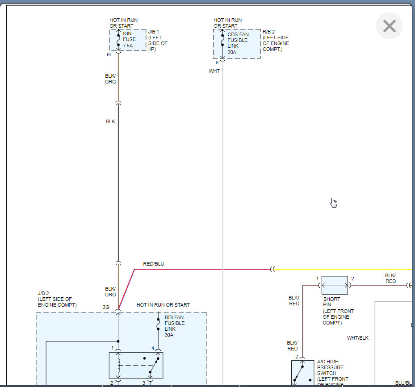Click the SHORT PIN label
The image size is (415, 387).
coord(331,302)
